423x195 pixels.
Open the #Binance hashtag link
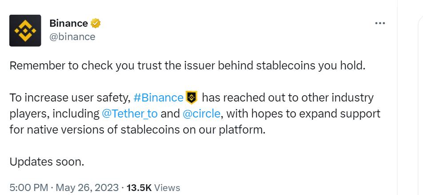point(158,97)
